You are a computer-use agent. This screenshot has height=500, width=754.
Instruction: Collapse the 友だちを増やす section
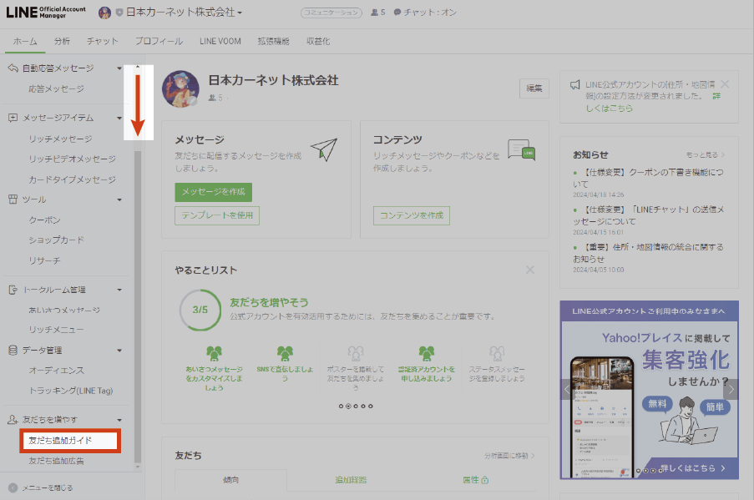(x=119, y=420)
